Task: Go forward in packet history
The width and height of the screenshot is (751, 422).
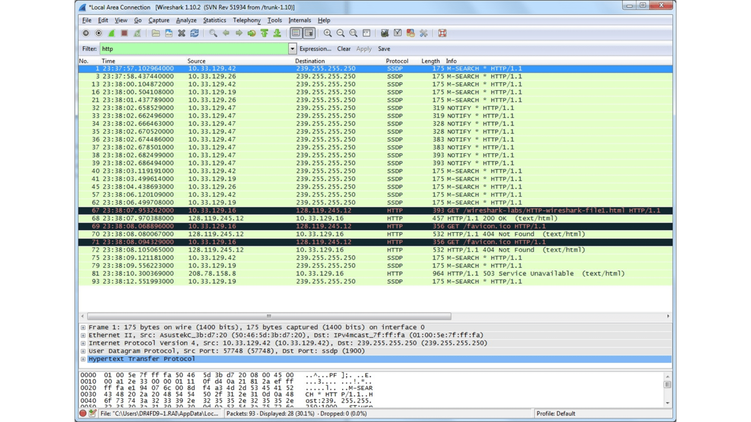Action: coord(239,33)
